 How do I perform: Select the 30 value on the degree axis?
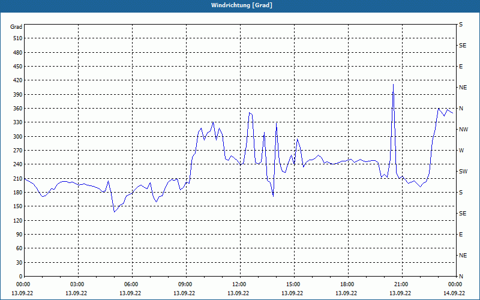pos(19,262)
